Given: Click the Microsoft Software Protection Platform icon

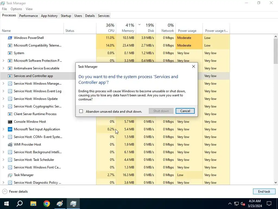Looking at the screenshot, I should tap(10, 61).
